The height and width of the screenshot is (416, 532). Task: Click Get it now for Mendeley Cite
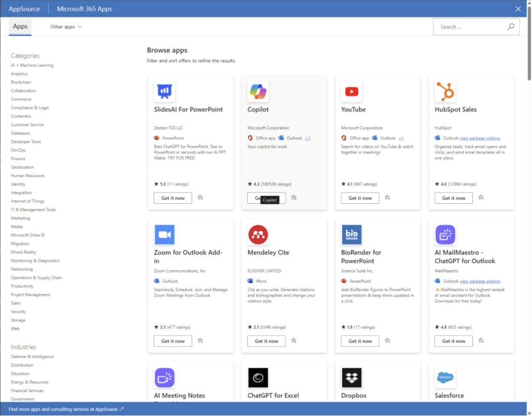(267, 341)
